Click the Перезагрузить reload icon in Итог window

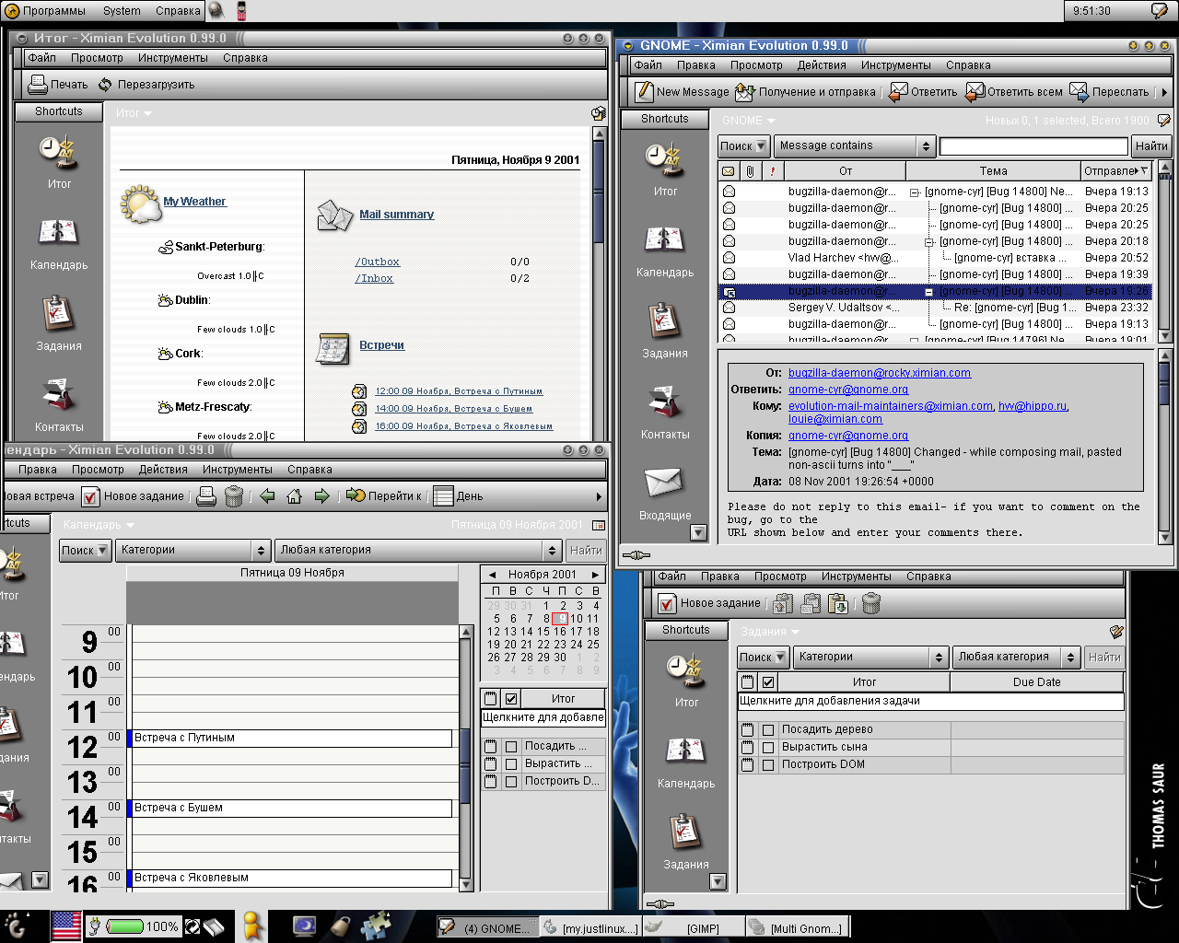point(105,85)
